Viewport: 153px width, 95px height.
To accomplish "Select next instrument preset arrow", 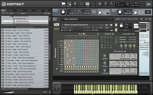I will tap(102, 25).
